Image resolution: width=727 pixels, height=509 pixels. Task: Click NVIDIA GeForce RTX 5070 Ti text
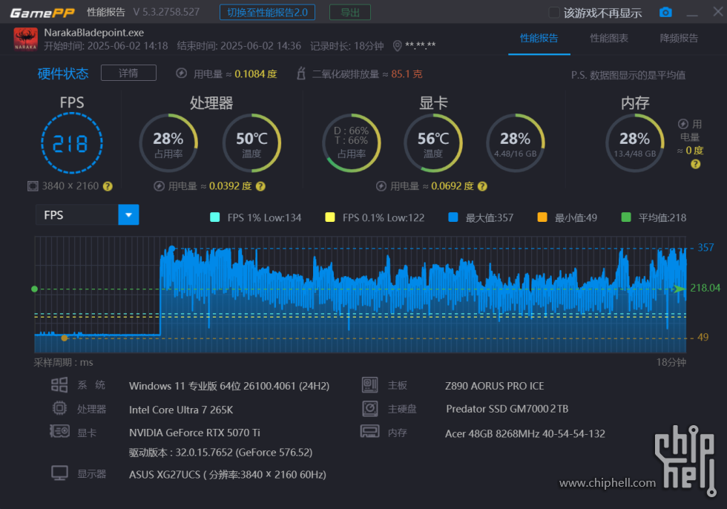[194, 433]
